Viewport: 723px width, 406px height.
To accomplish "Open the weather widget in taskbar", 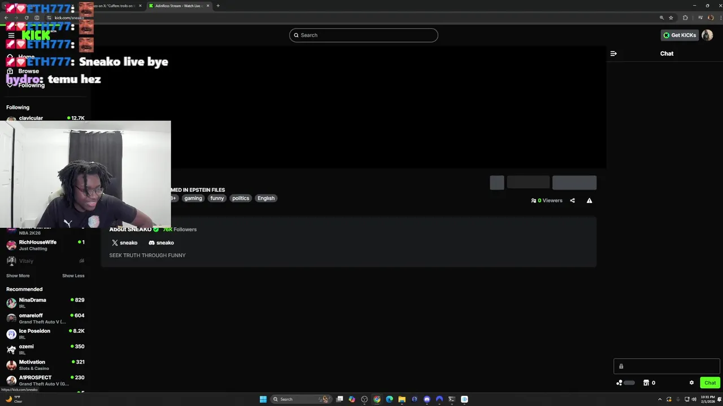I will pyautogui.click(x=14, y=399).
